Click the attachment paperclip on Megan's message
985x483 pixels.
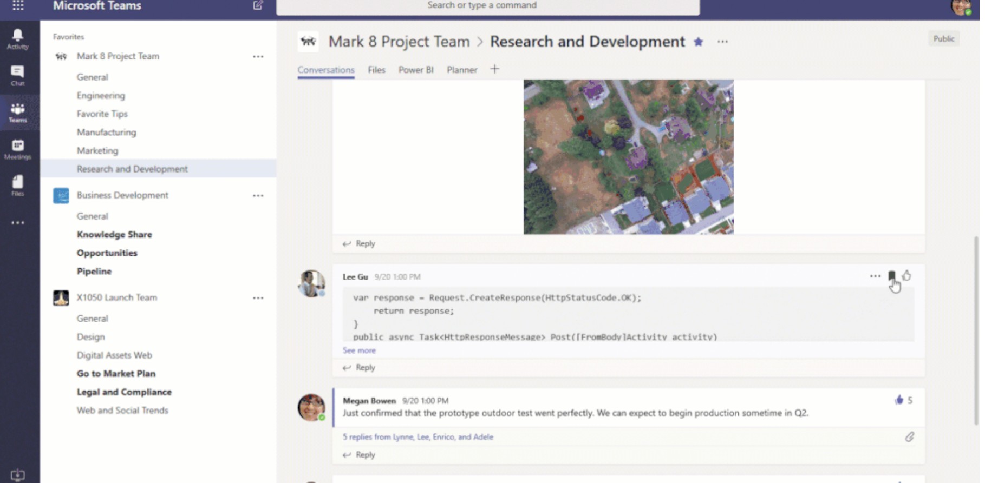pos(909,437)
